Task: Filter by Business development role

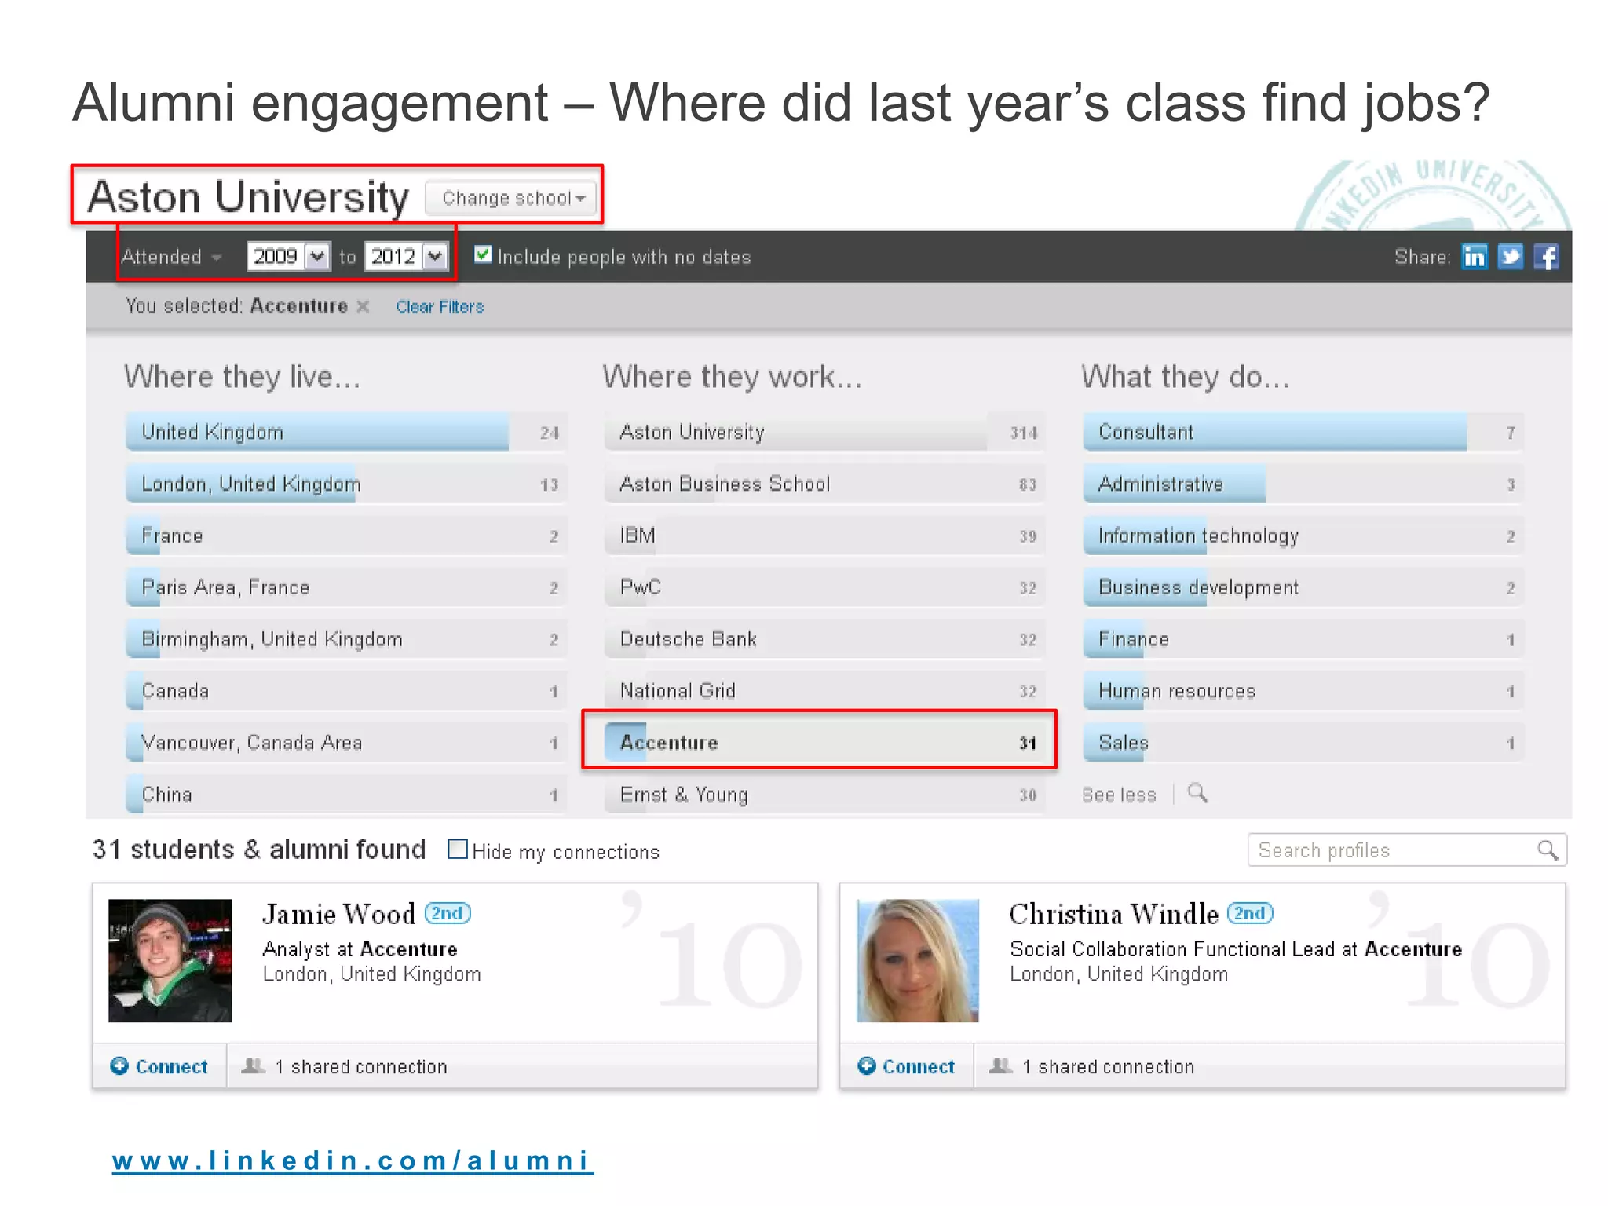Action: pos(1303,587)
